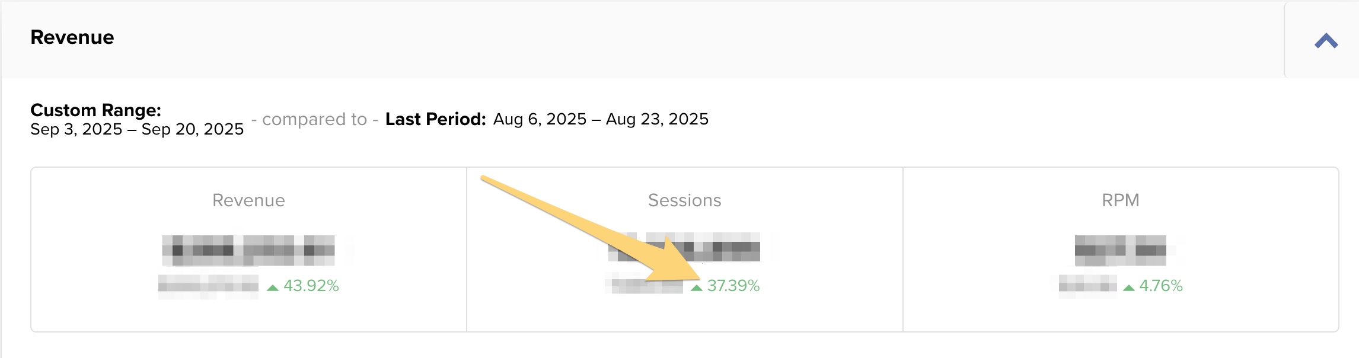
Task: Click the RPM card heading
Action: click(x=1120, y=200)
